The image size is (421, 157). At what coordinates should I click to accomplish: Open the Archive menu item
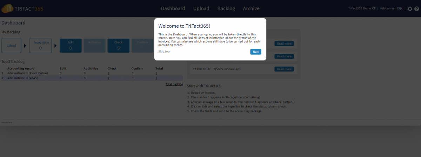(251, 8)
